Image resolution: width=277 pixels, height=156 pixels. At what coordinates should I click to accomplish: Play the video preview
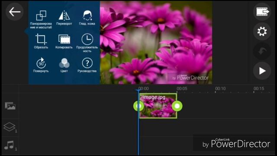(262, 71)
